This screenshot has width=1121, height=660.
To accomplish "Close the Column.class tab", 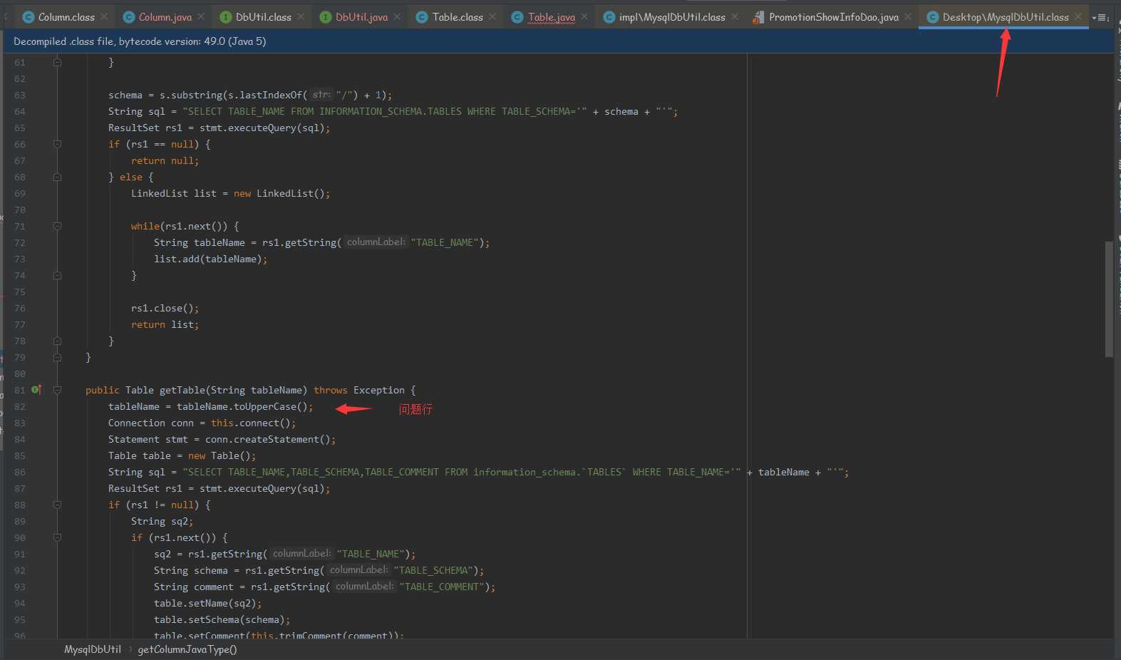I will click(x=104, y=16).
